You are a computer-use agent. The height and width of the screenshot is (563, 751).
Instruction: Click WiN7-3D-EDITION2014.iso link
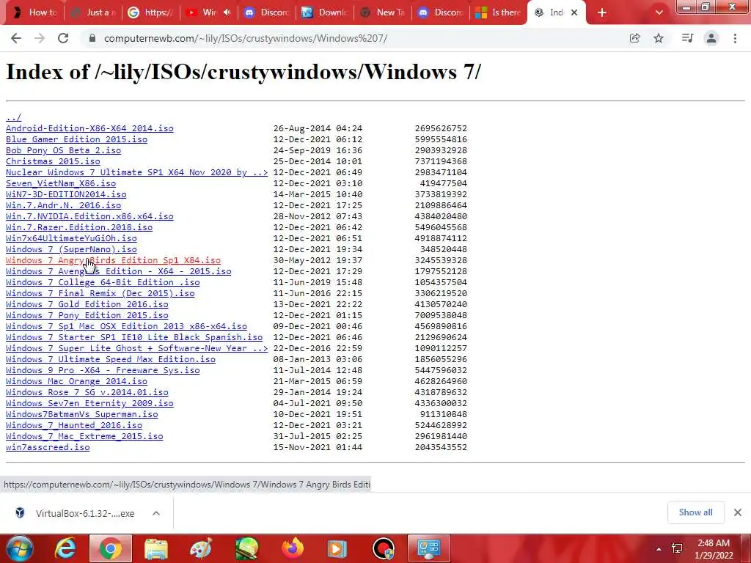coord(66,194)
